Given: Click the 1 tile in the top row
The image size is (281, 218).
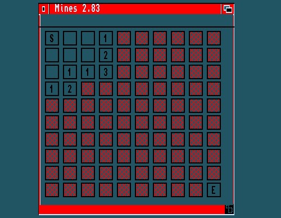Looking at the screenshot, I should 106,38.
